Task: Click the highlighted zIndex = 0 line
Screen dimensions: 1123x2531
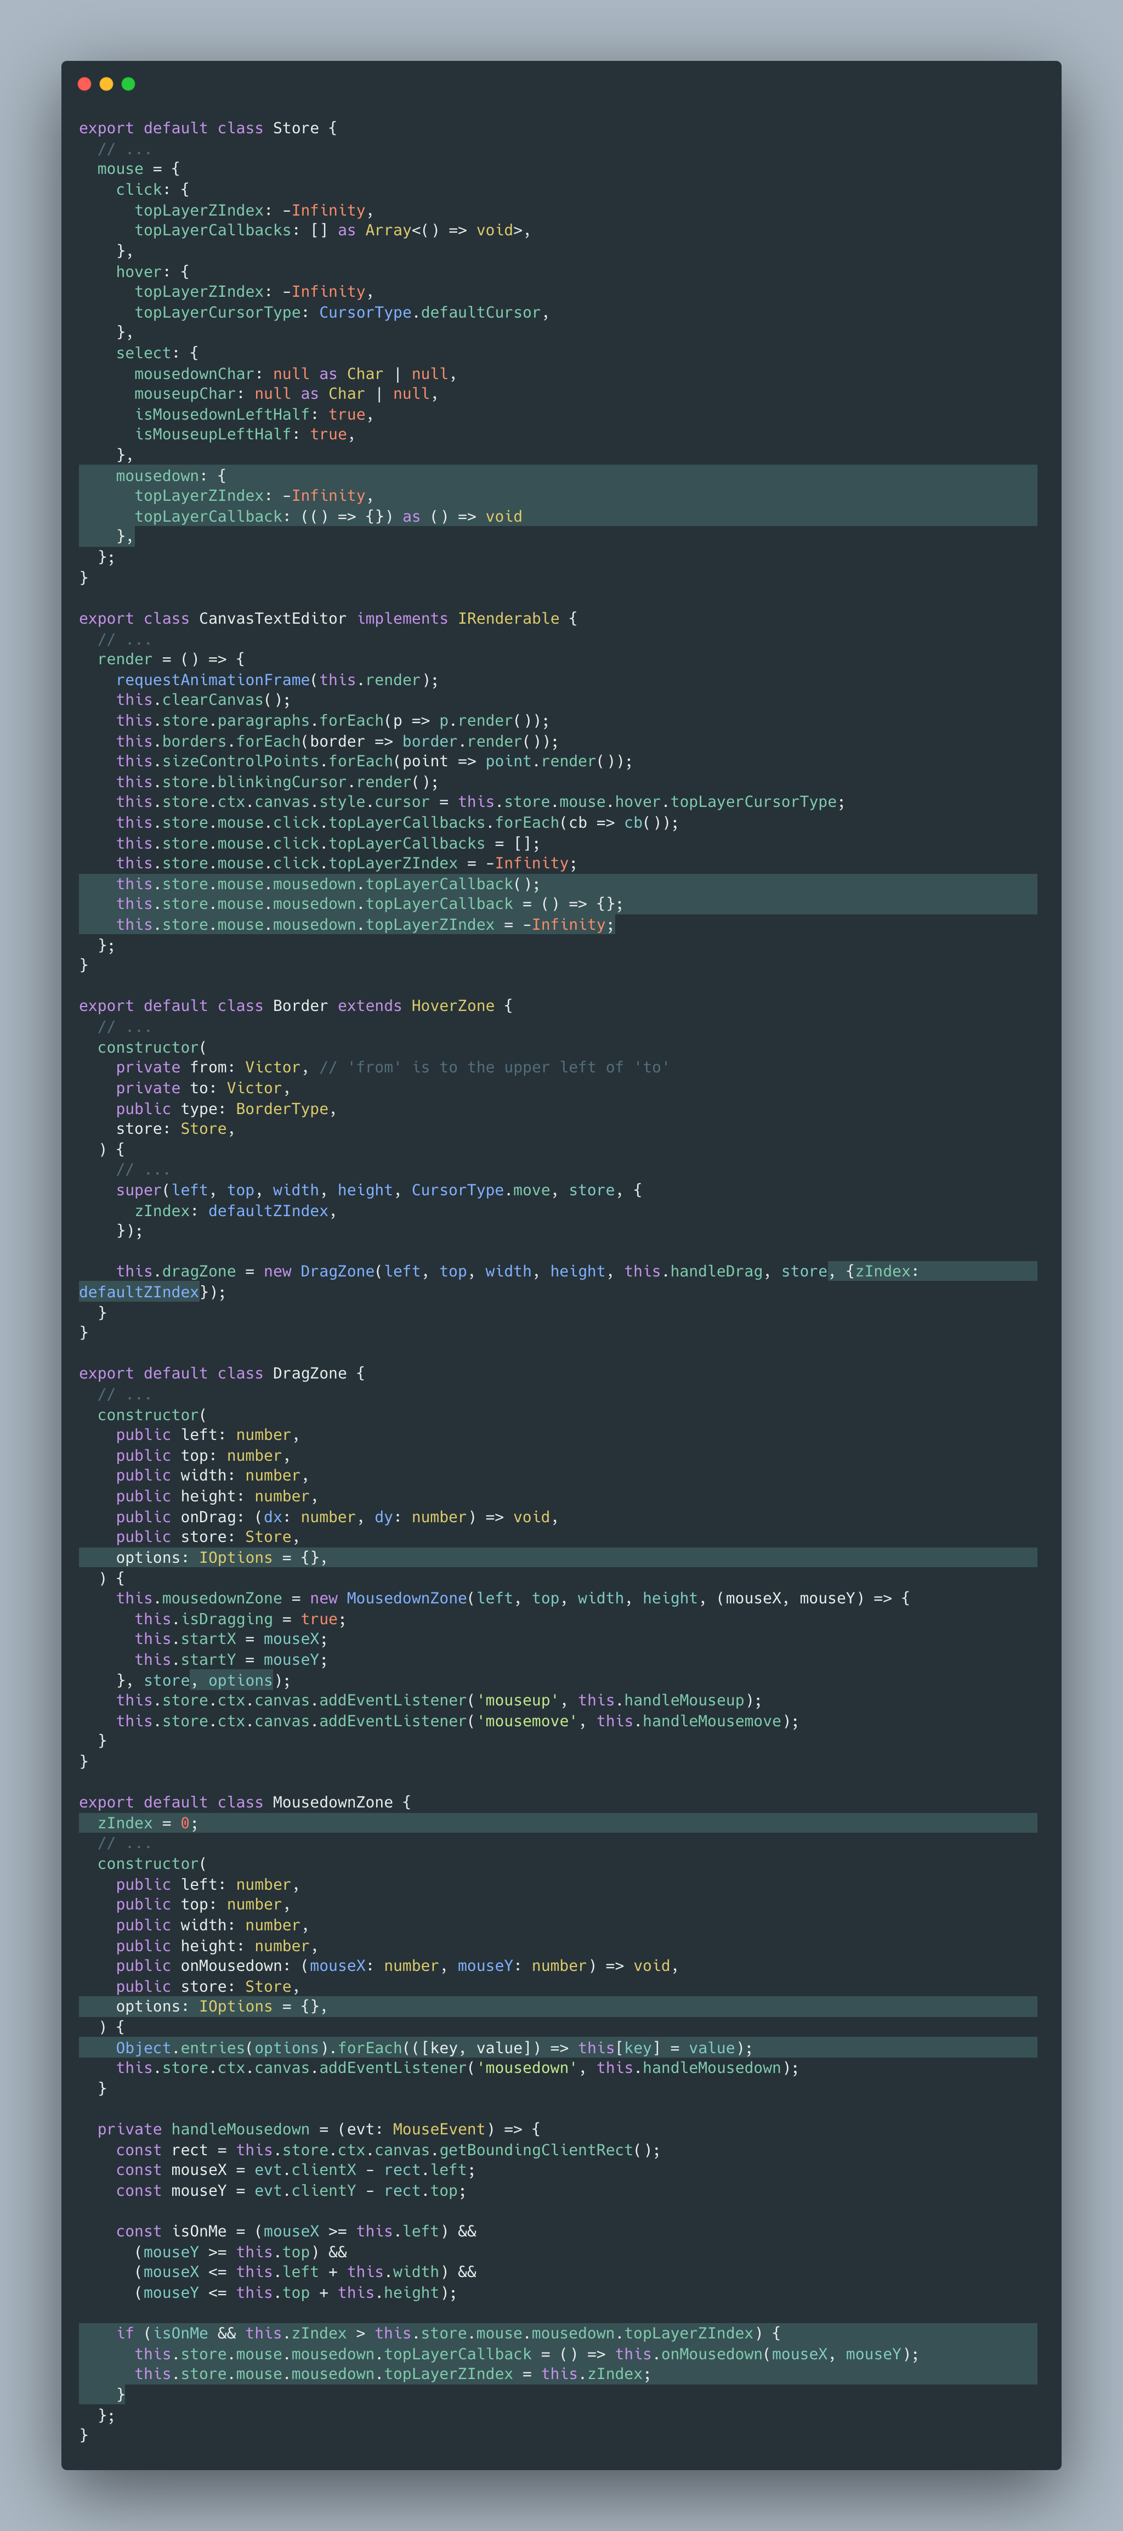Action: [148, 1823]
